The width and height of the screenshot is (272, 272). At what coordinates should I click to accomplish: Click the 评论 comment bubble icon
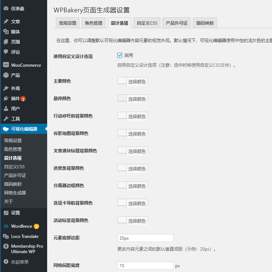coord(6,52)
